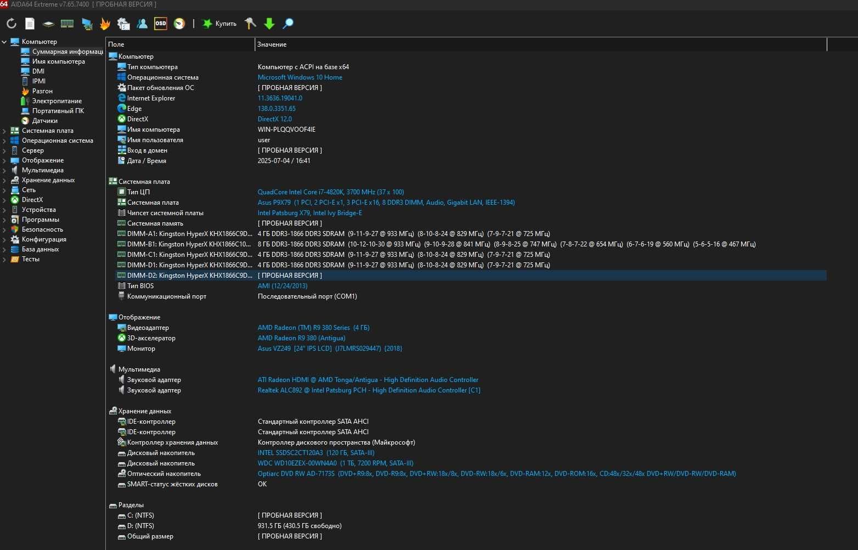Viewport: 858px width, 550px height.
Task: Click the Купить buy button
Action: pyautogui.click(x=219, y=24)
